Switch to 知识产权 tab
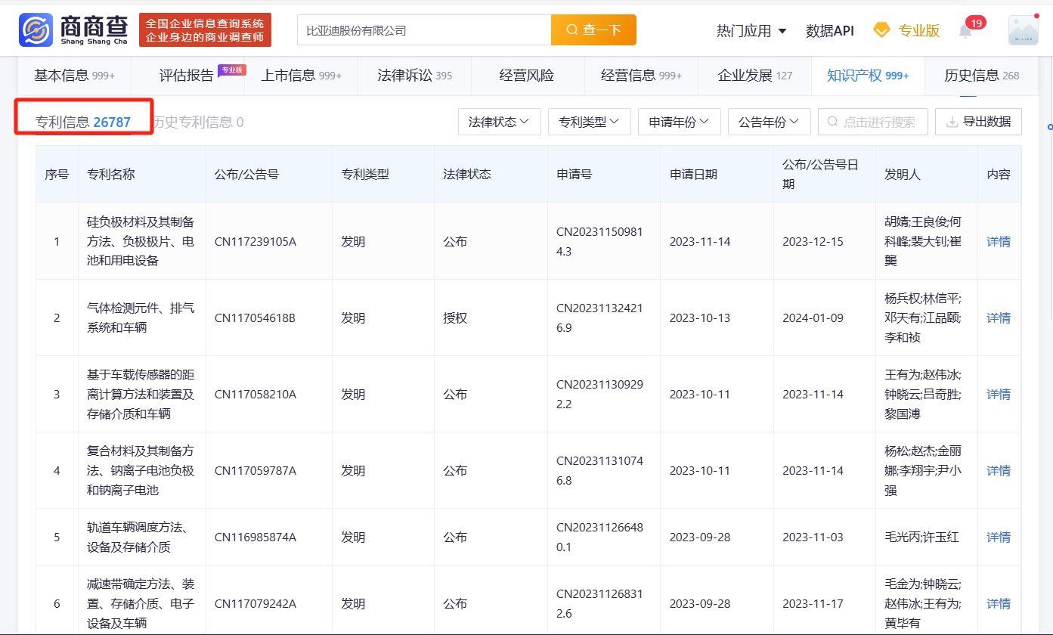The width and height of the screenshot is (1053, 635). pos(868,75)
